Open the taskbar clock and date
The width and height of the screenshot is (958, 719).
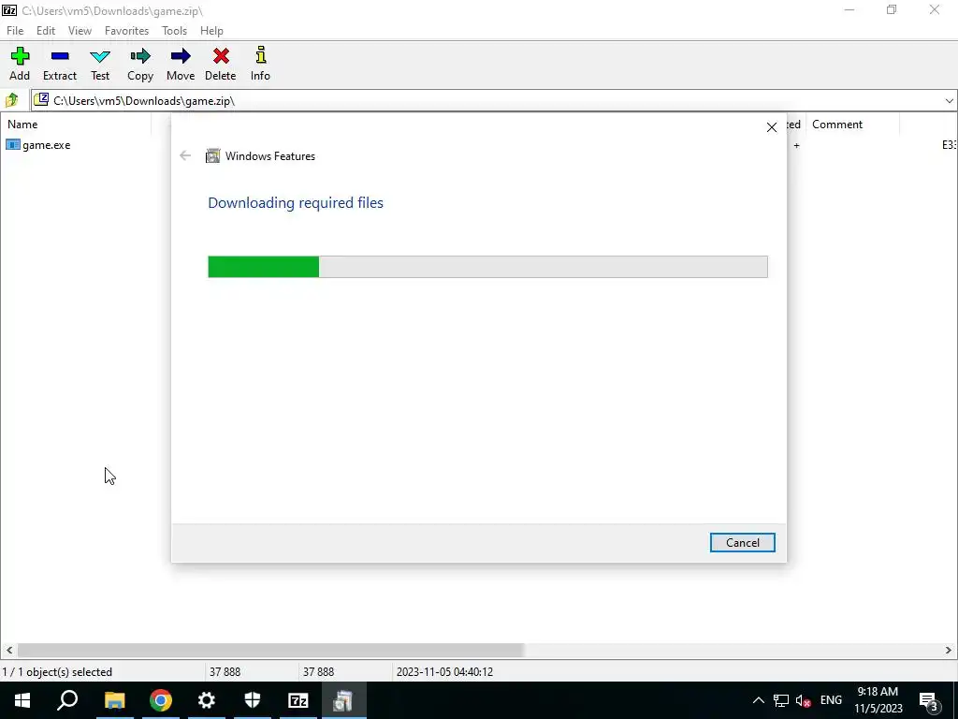(878, 700)
